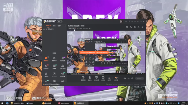Image resolution: width=188 pixels, height=105 pixels.
Task: Click the CPU usage readout in status bar
Action: coord(130,84)
